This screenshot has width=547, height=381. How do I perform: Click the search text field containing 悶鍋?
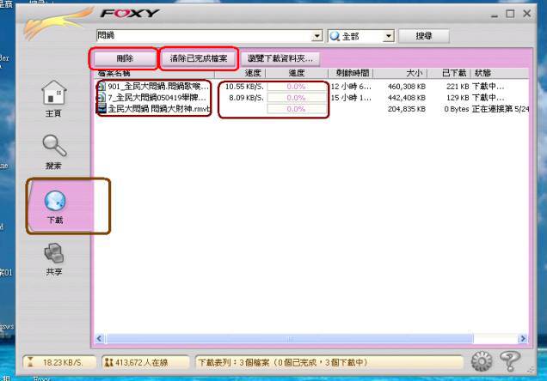coord(204,36)
